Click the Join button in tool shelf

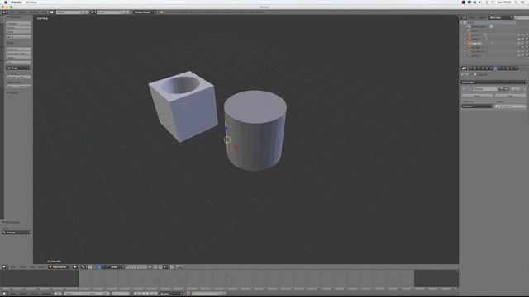(18, 63)
